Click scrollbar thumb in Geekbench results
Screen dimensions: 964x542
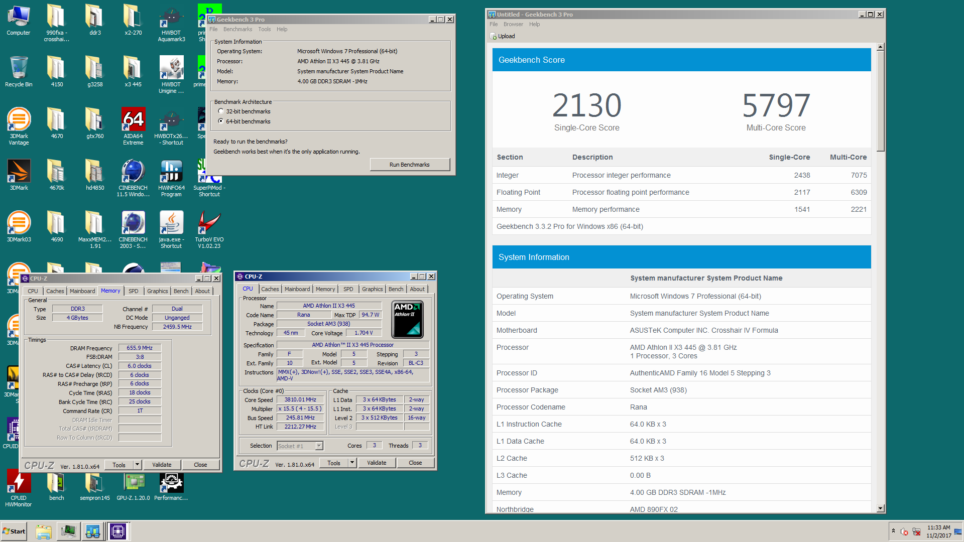(x=880, y=100)
